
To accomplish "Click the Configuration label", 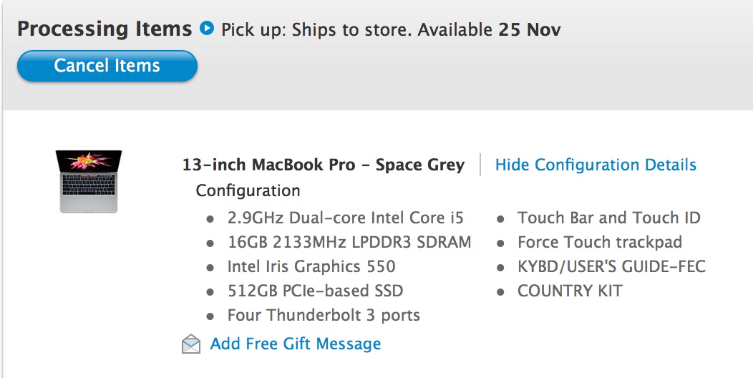I will click(x=248, y=190).
